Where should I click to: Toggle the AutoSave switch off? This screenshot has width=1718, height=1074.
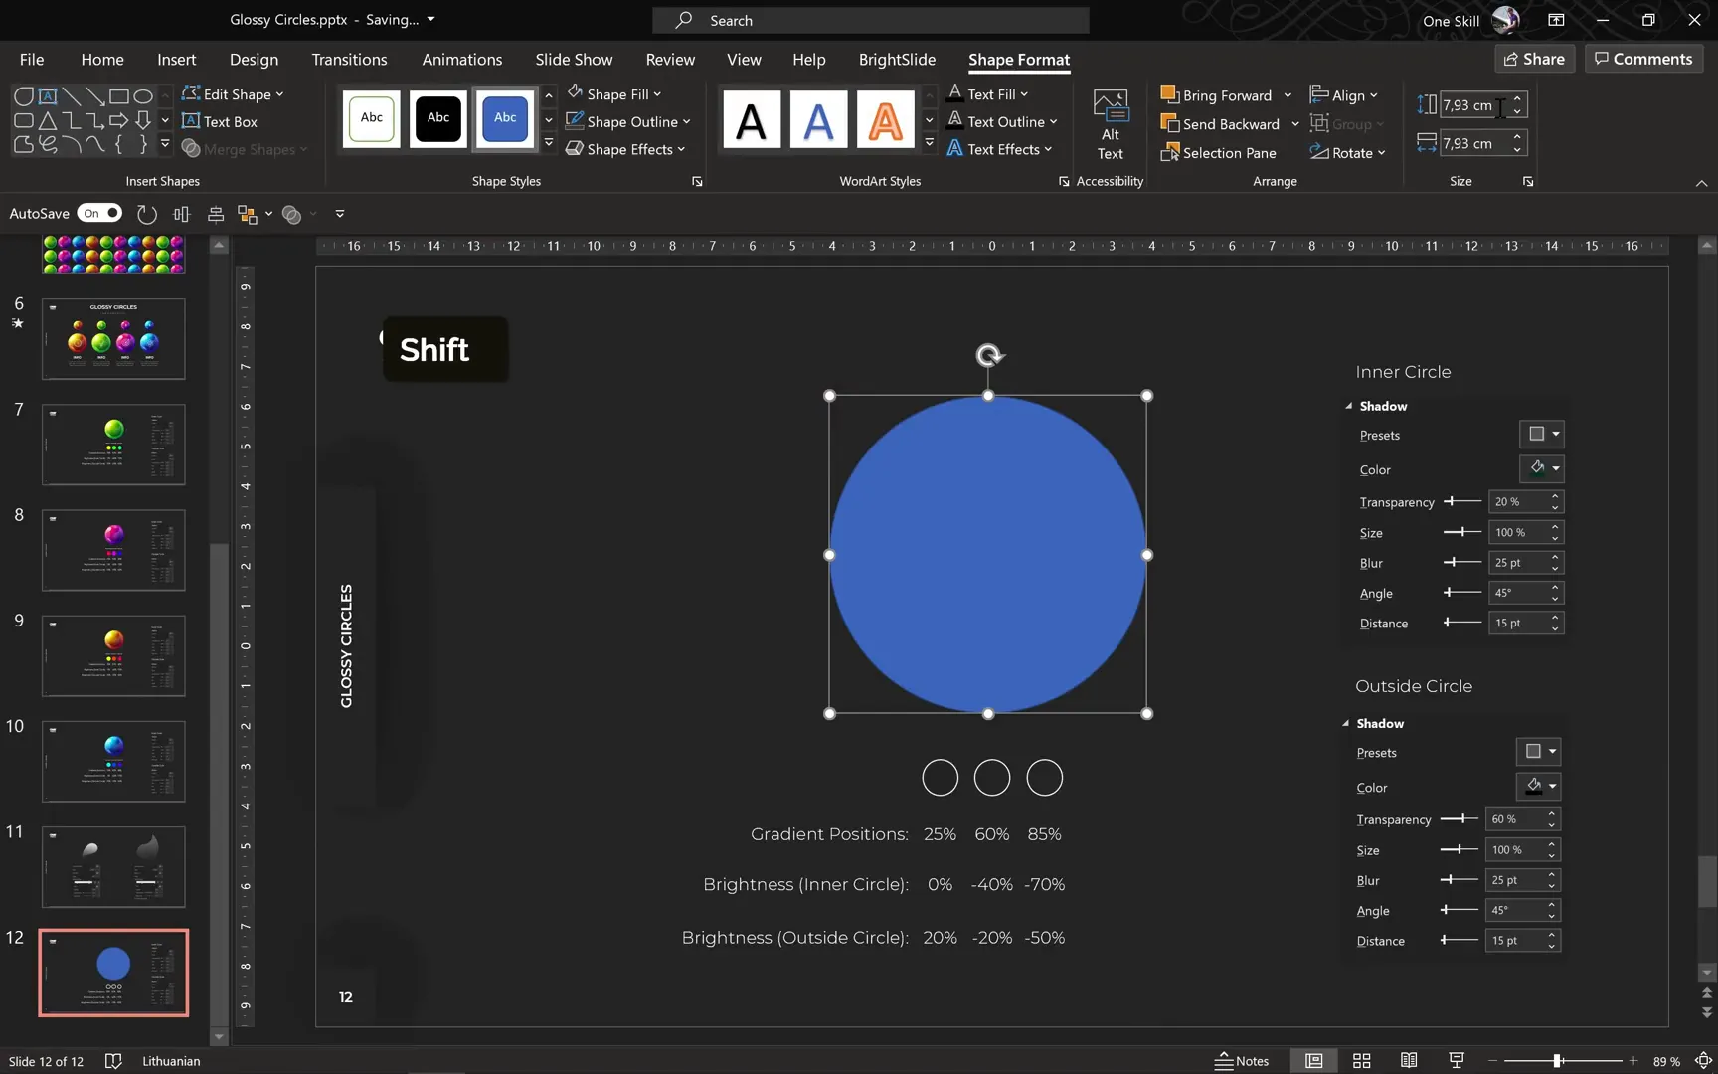99,213
